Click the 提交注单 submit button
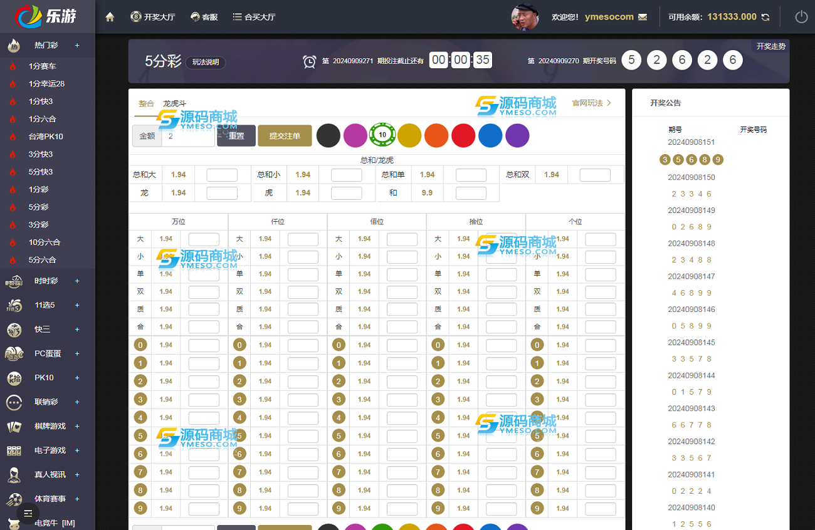Viewport: 815px width, 530px height. click(x=285, y=136)
